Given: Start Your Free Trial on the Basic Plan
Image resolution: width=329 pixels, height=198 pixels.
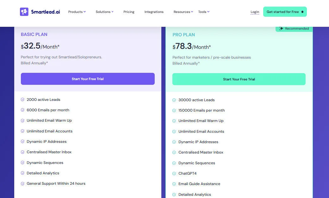Looking at the screenshot, I should (x=88, y=79).
